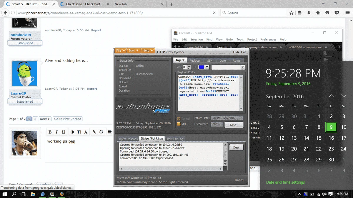Open the Shell2TAP Log tab
Image resolution: width=353 pixels, height=198 pixels.
[174, 139]
